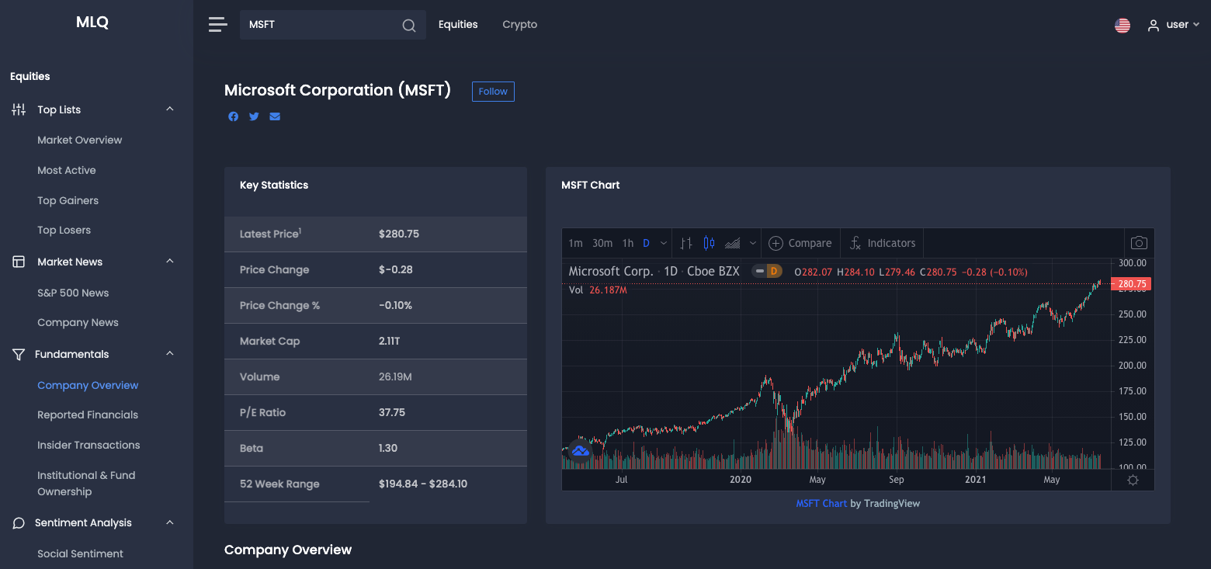
Task: Open the chart style dropdown arrow
Action: [x=752, y=243]
